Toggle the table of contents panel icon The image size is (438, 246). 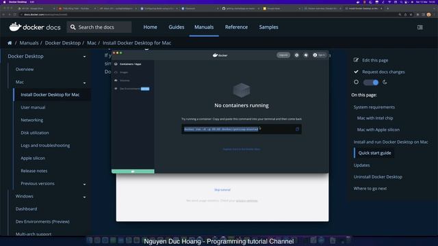tap(420, 27)
